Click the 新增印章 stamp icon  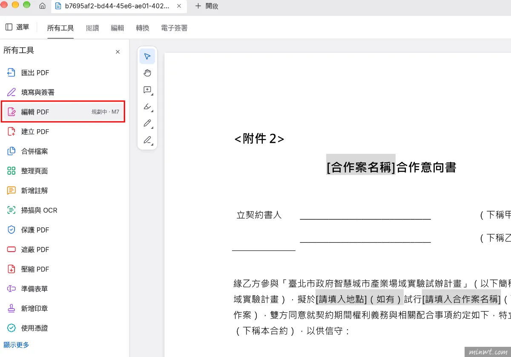[x=11, y=309]
